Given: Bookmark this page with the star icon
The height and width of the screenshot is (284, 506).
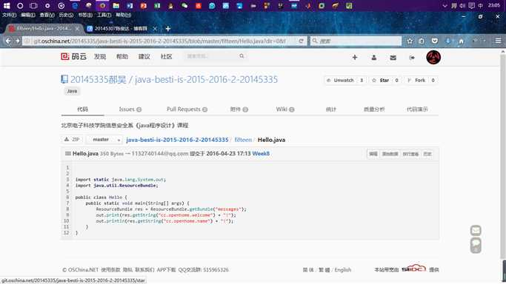Looking at the screenshot, I should (410, 41).
